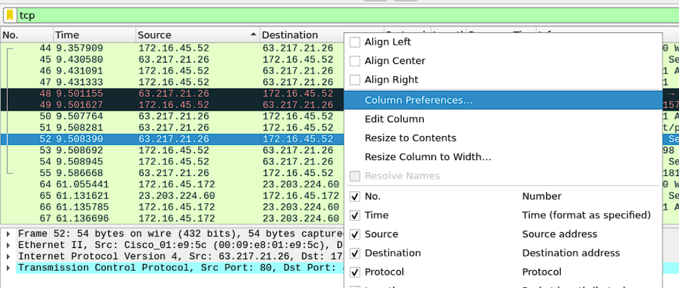Click the Source column sort arrow
The width and height of the screenshot is (679, 288).
[x=254, y=34]
